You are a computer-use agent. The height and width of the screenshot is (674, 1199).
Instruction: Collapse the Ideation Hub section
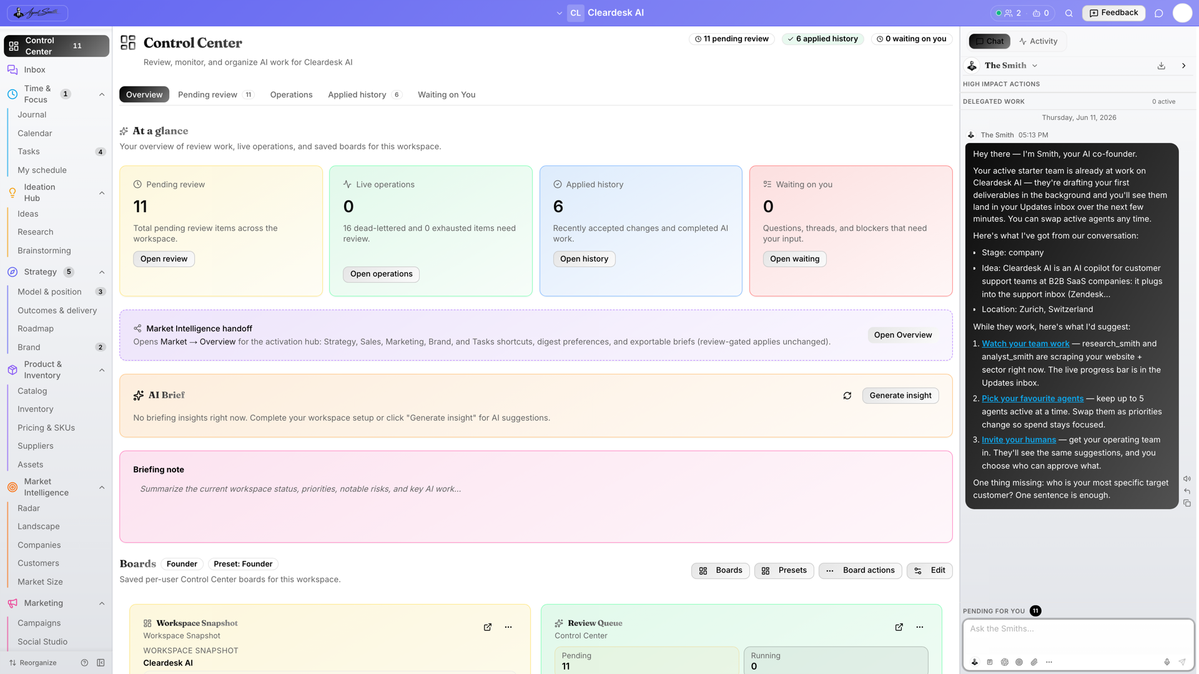pos(102,193)
